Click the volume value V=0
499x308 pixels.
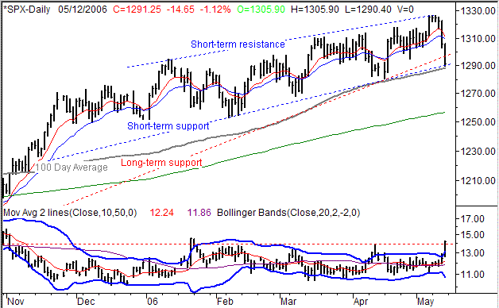405,10
